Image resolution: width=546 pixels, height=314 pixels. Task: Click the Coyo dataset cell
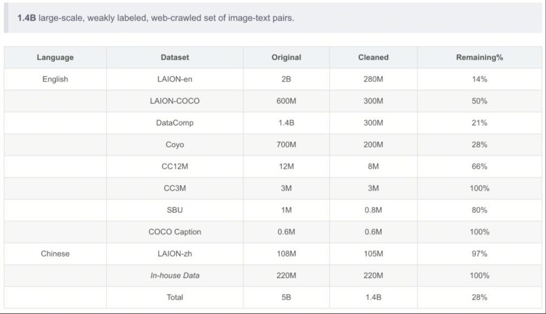[175, 145]
